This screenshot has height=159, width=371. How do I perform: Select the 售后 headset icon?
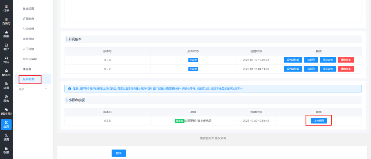coord(6,60)
